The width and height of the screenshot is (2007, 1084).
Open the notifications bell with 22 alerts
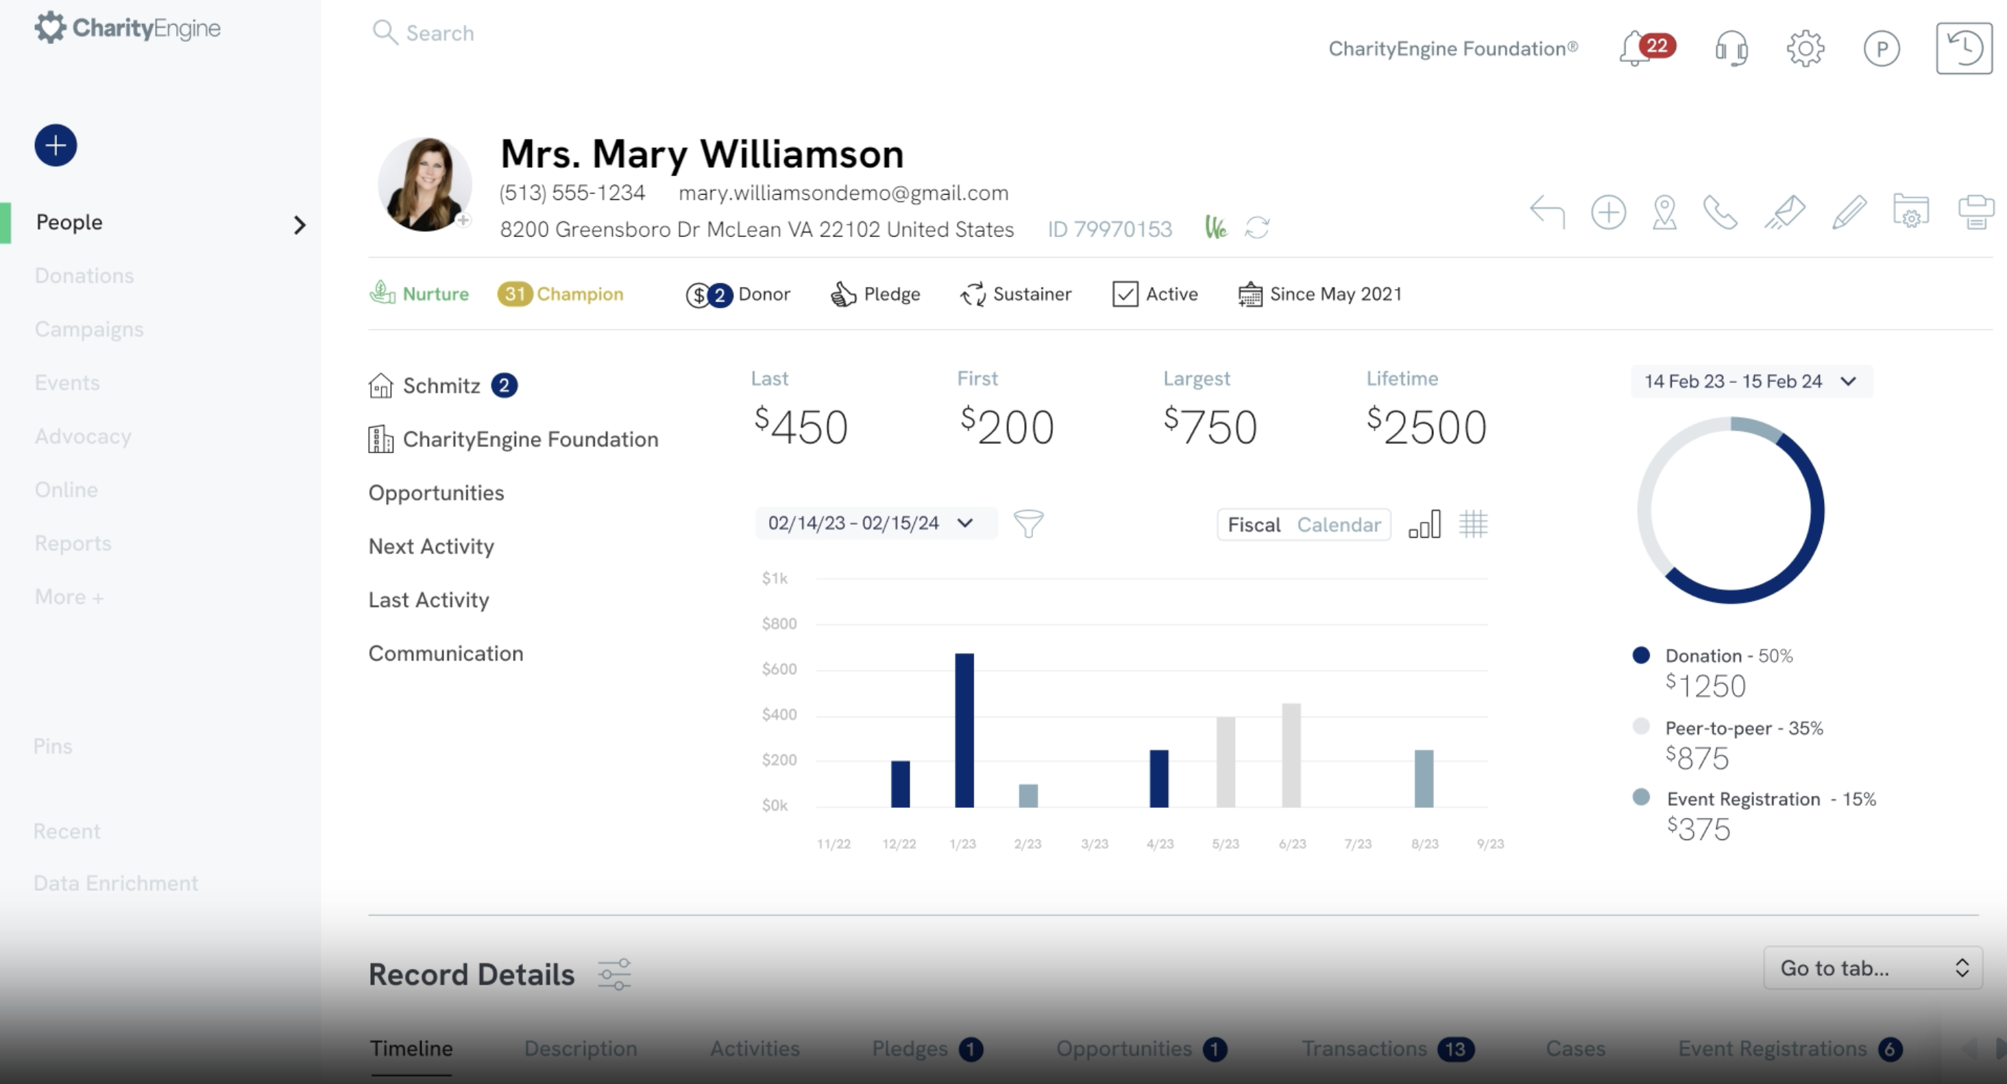tap(1646, 49)
